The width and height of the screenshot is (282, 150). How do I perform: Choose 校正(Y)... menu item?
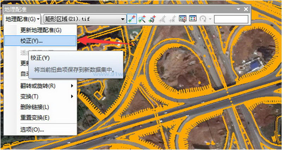41,41
